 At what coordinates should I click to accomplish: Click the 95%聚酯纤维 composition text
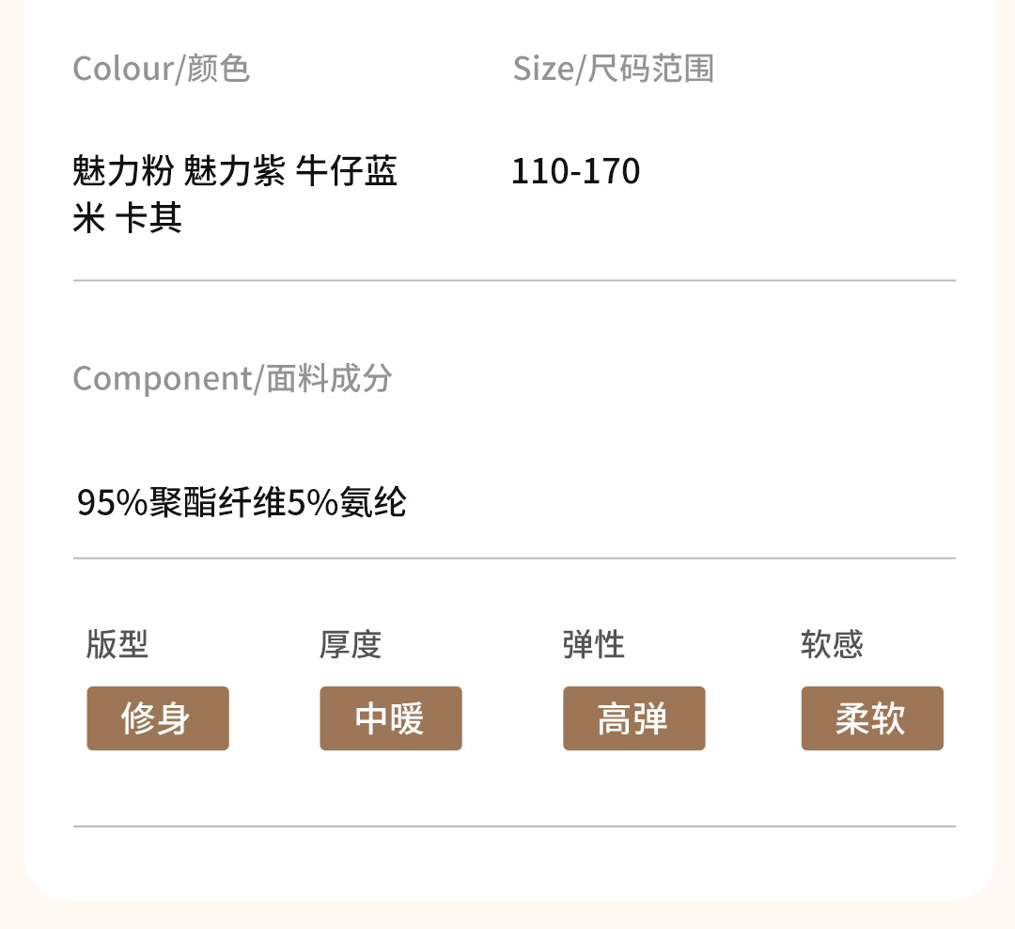[x=180, y=503]
